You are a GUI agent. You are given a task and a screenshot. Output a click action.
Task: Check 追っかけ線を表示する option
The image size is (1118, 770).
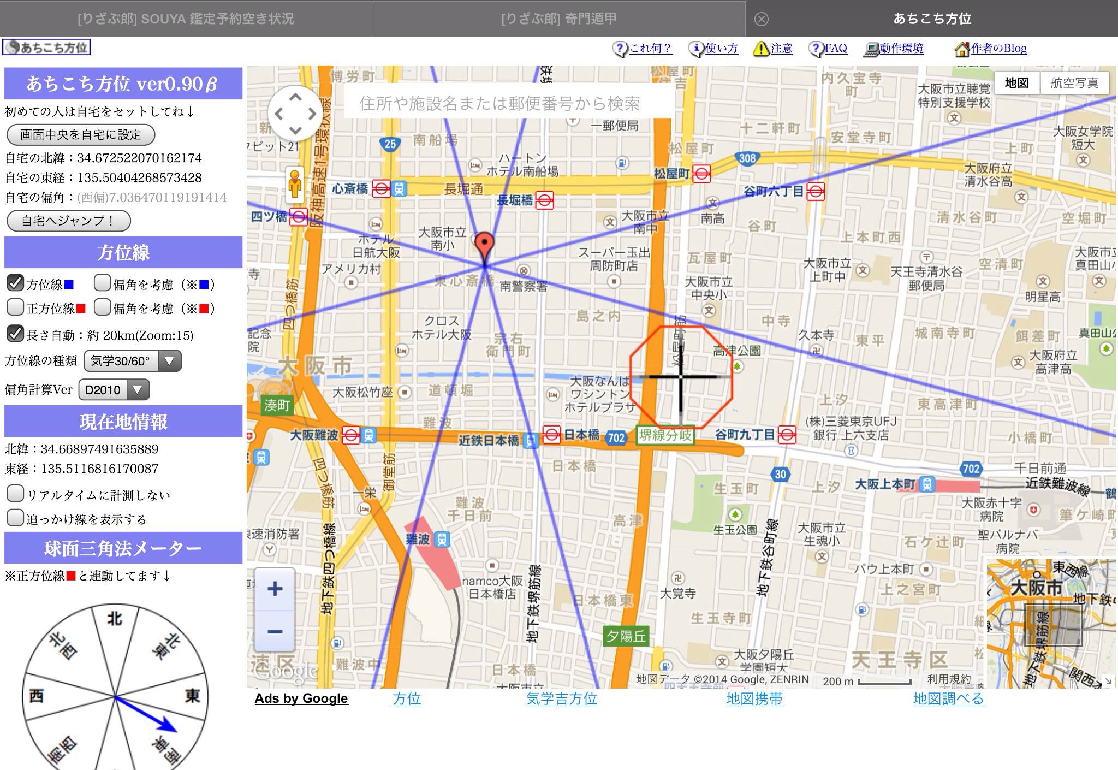point(15,517)
